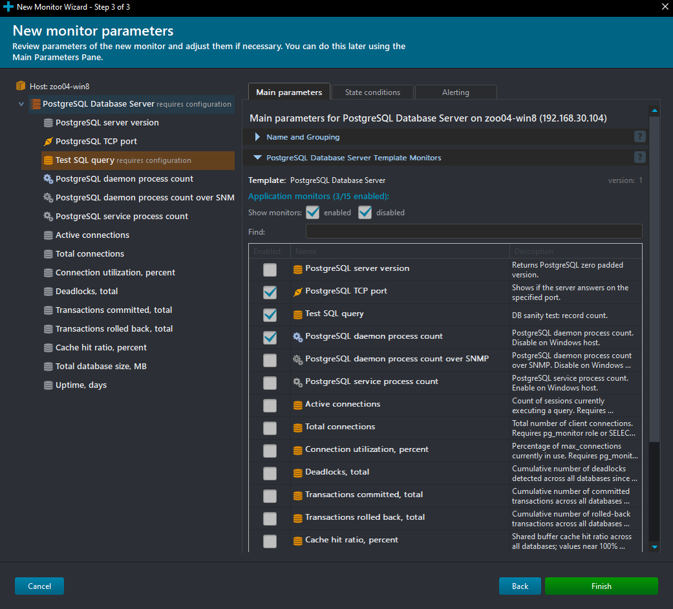The height and width of the screenshot is (609, 673).
Task: Go Back to the previous wizard step
Action: [520, 586]
